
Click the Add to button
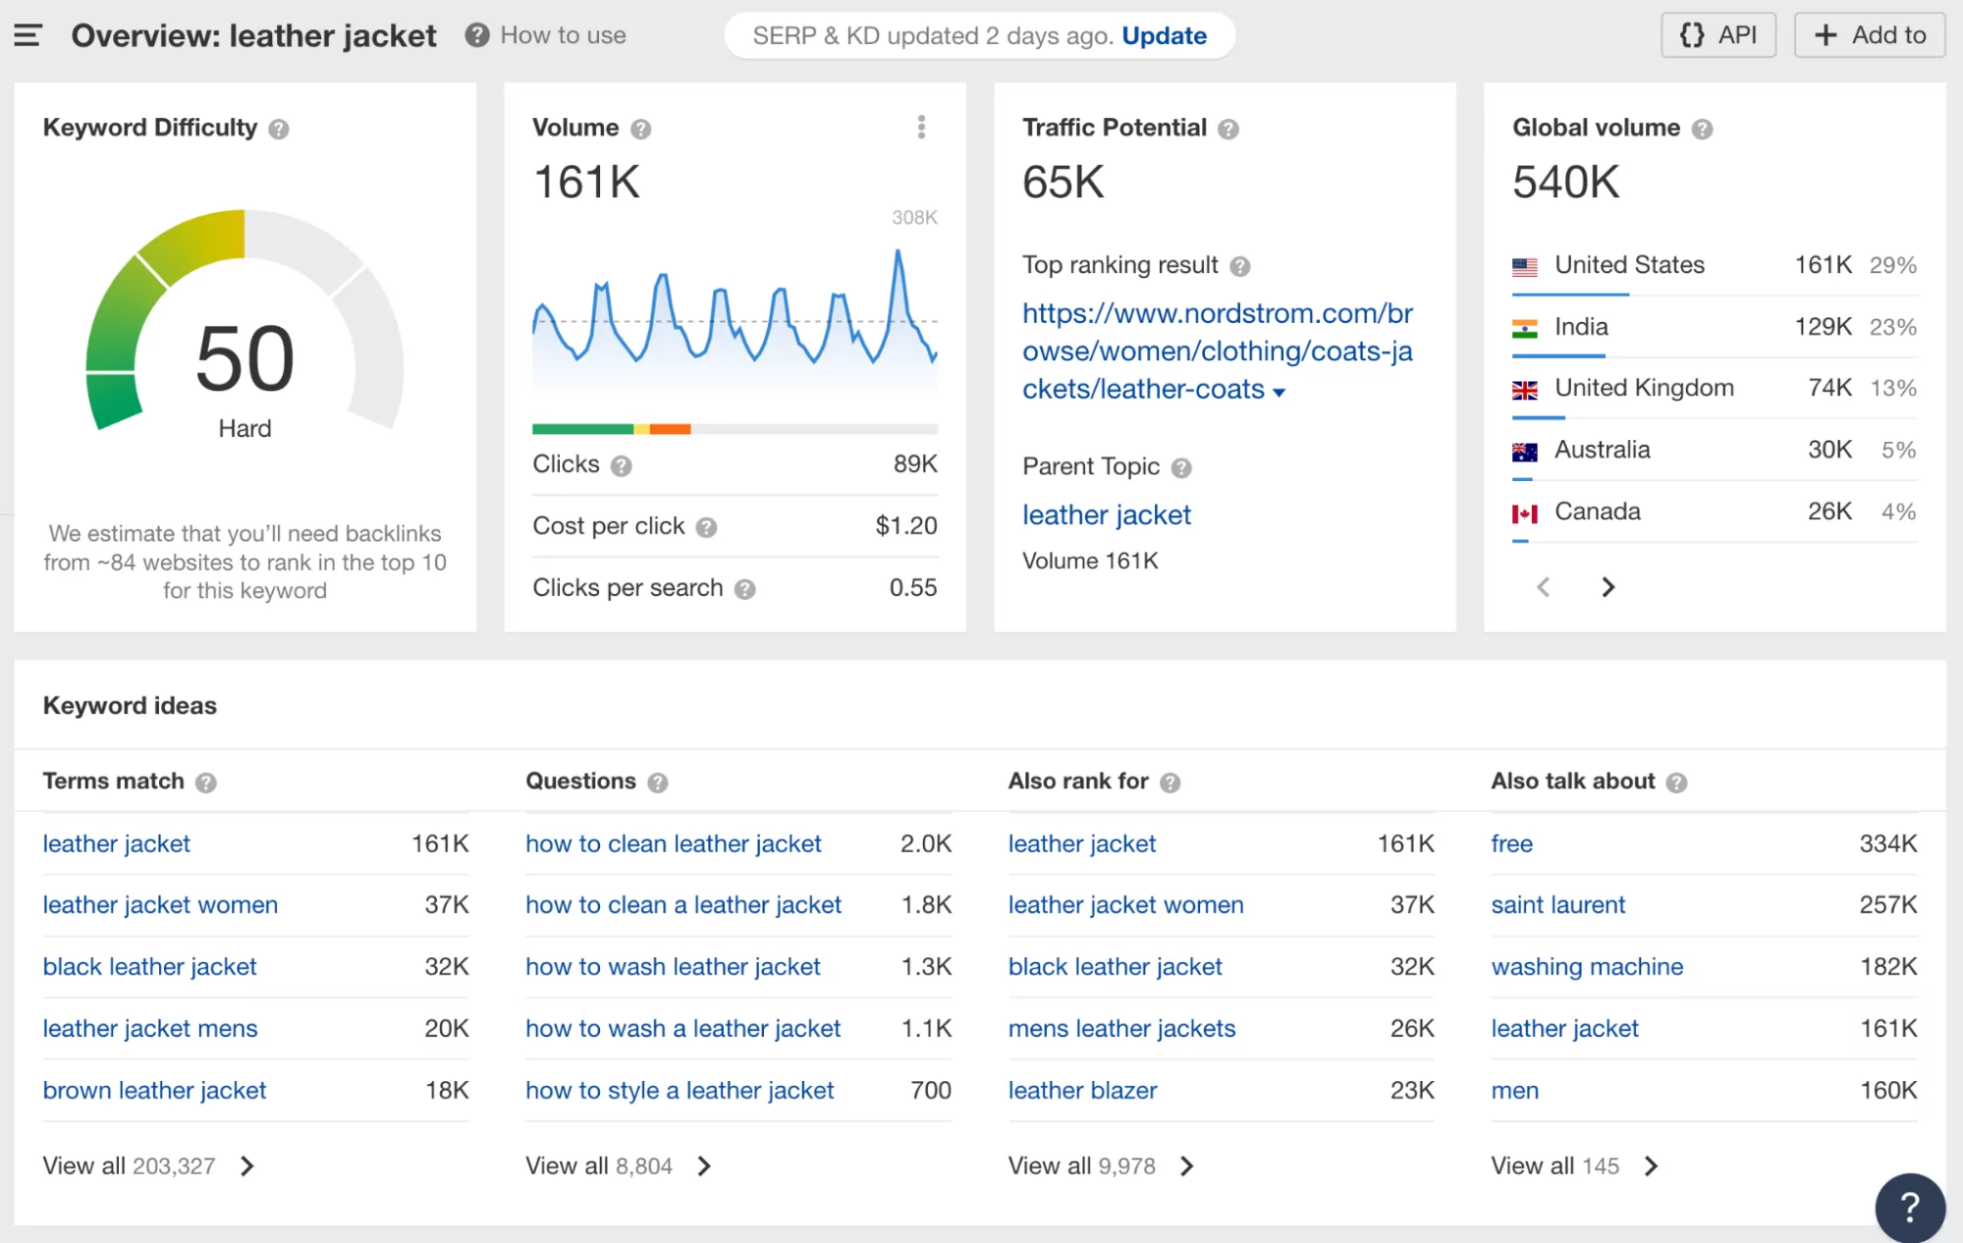click(1869, 34)
